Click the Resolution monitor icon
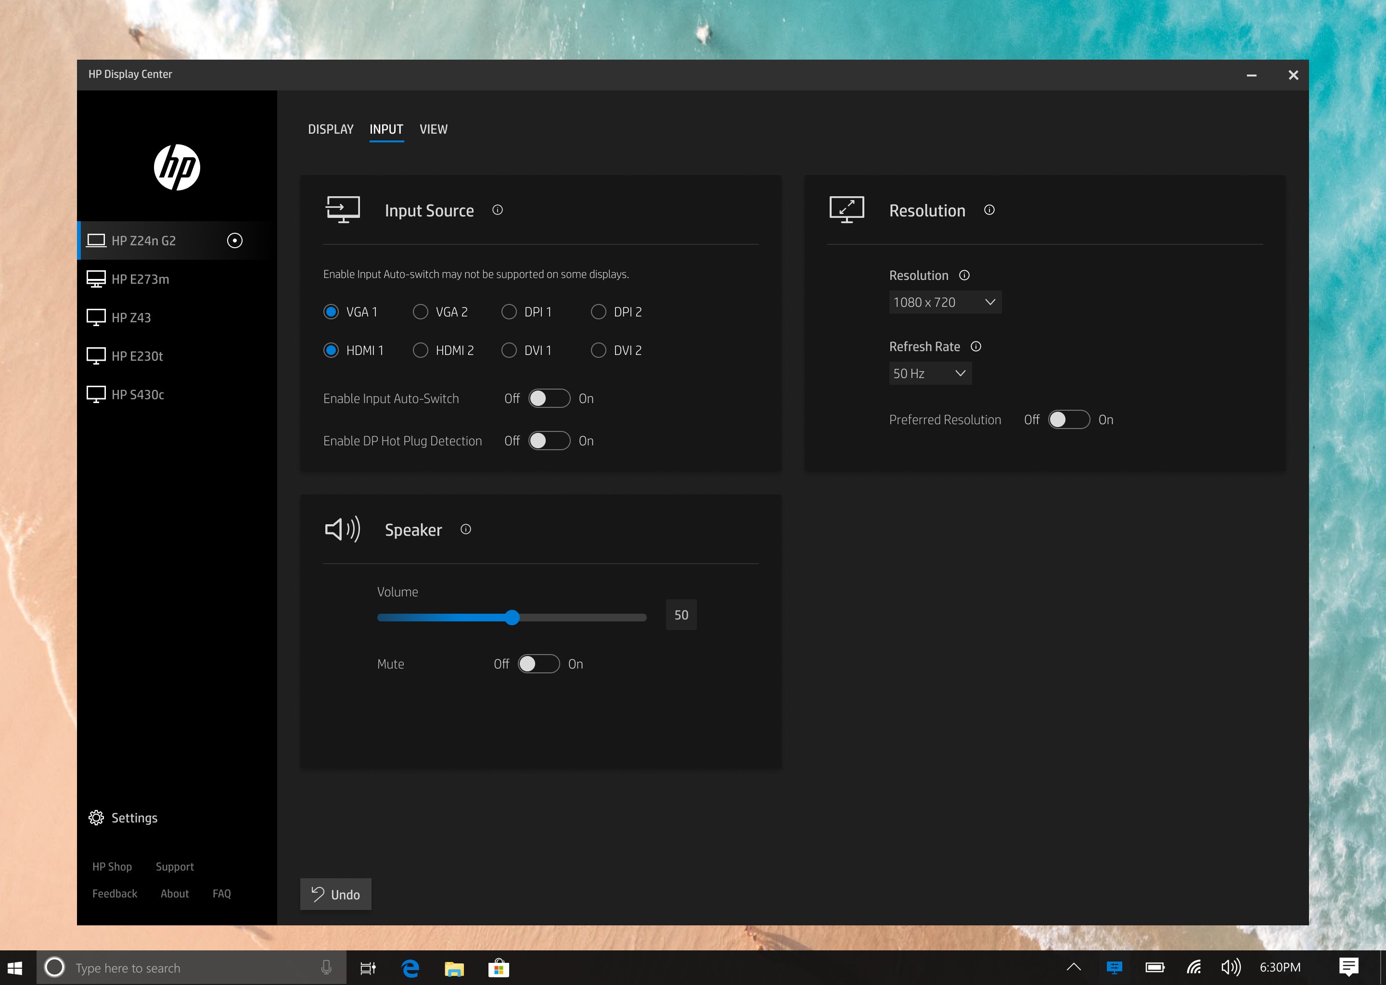The height and width of the screenshot is (985, 1386). click(x=847, y=210)
